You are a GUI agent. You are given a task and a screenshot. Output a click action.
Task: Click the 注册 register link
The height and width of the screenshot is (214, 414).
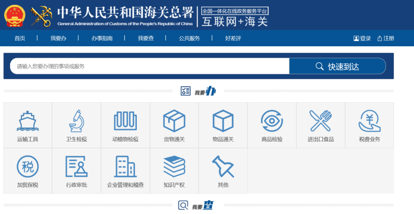389,39
